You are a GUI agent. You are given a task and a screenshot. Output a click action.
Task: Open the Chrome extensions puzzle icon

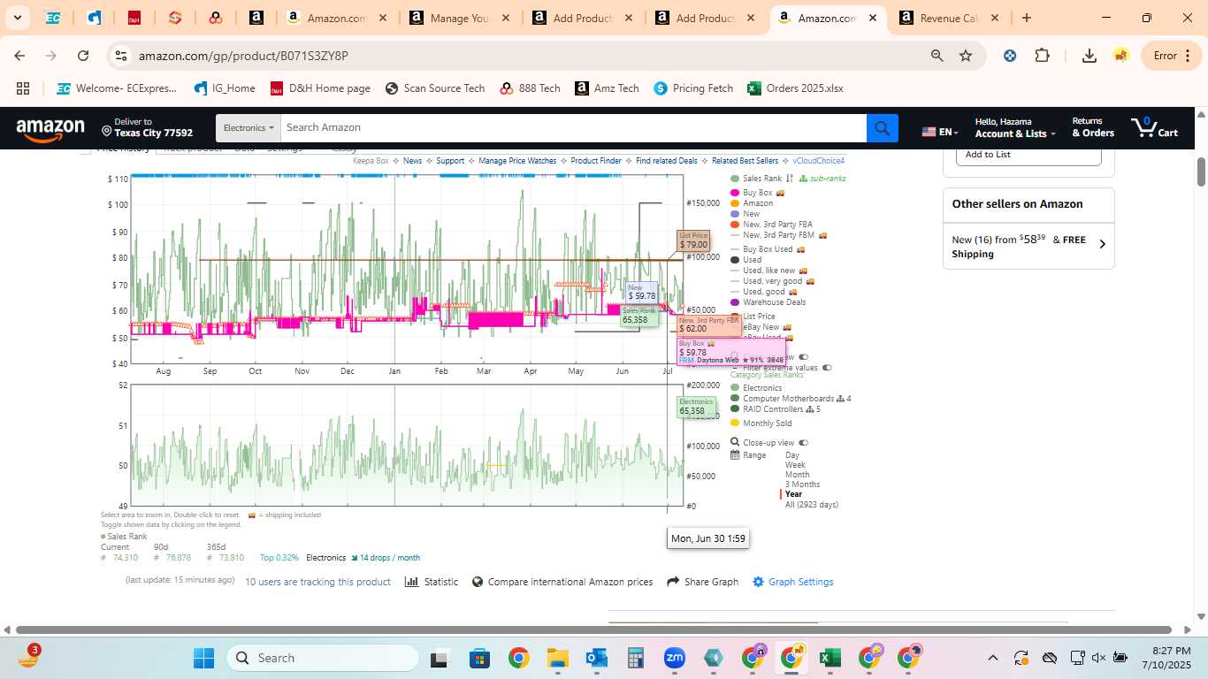[1042, 56]
